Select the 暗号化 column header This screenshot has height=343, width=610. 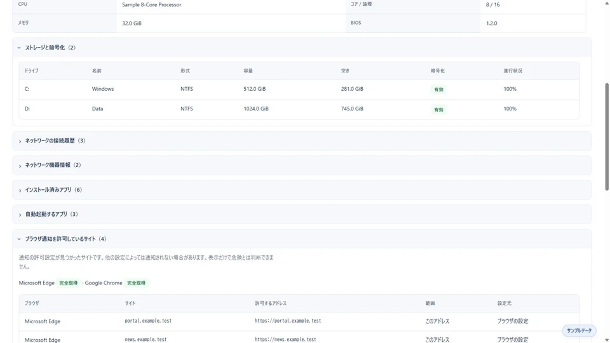tap(438, 71)
